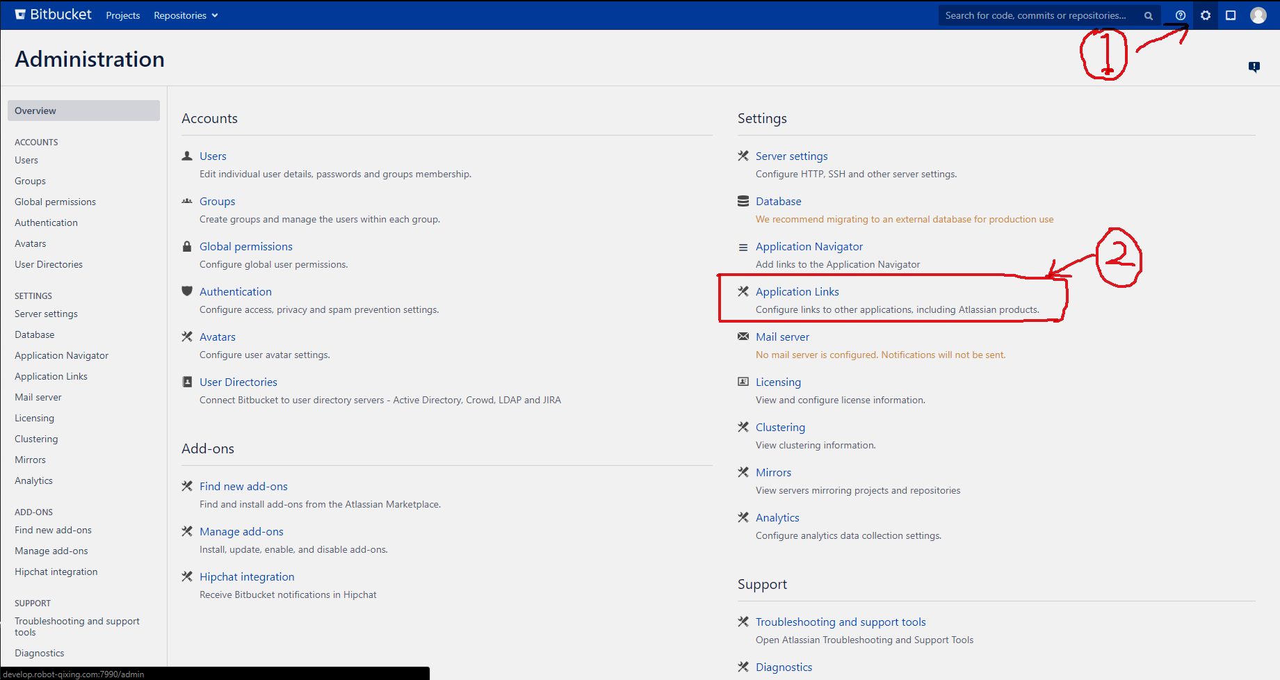Open Avatars in the left sidebar

[x=31, y=243]
